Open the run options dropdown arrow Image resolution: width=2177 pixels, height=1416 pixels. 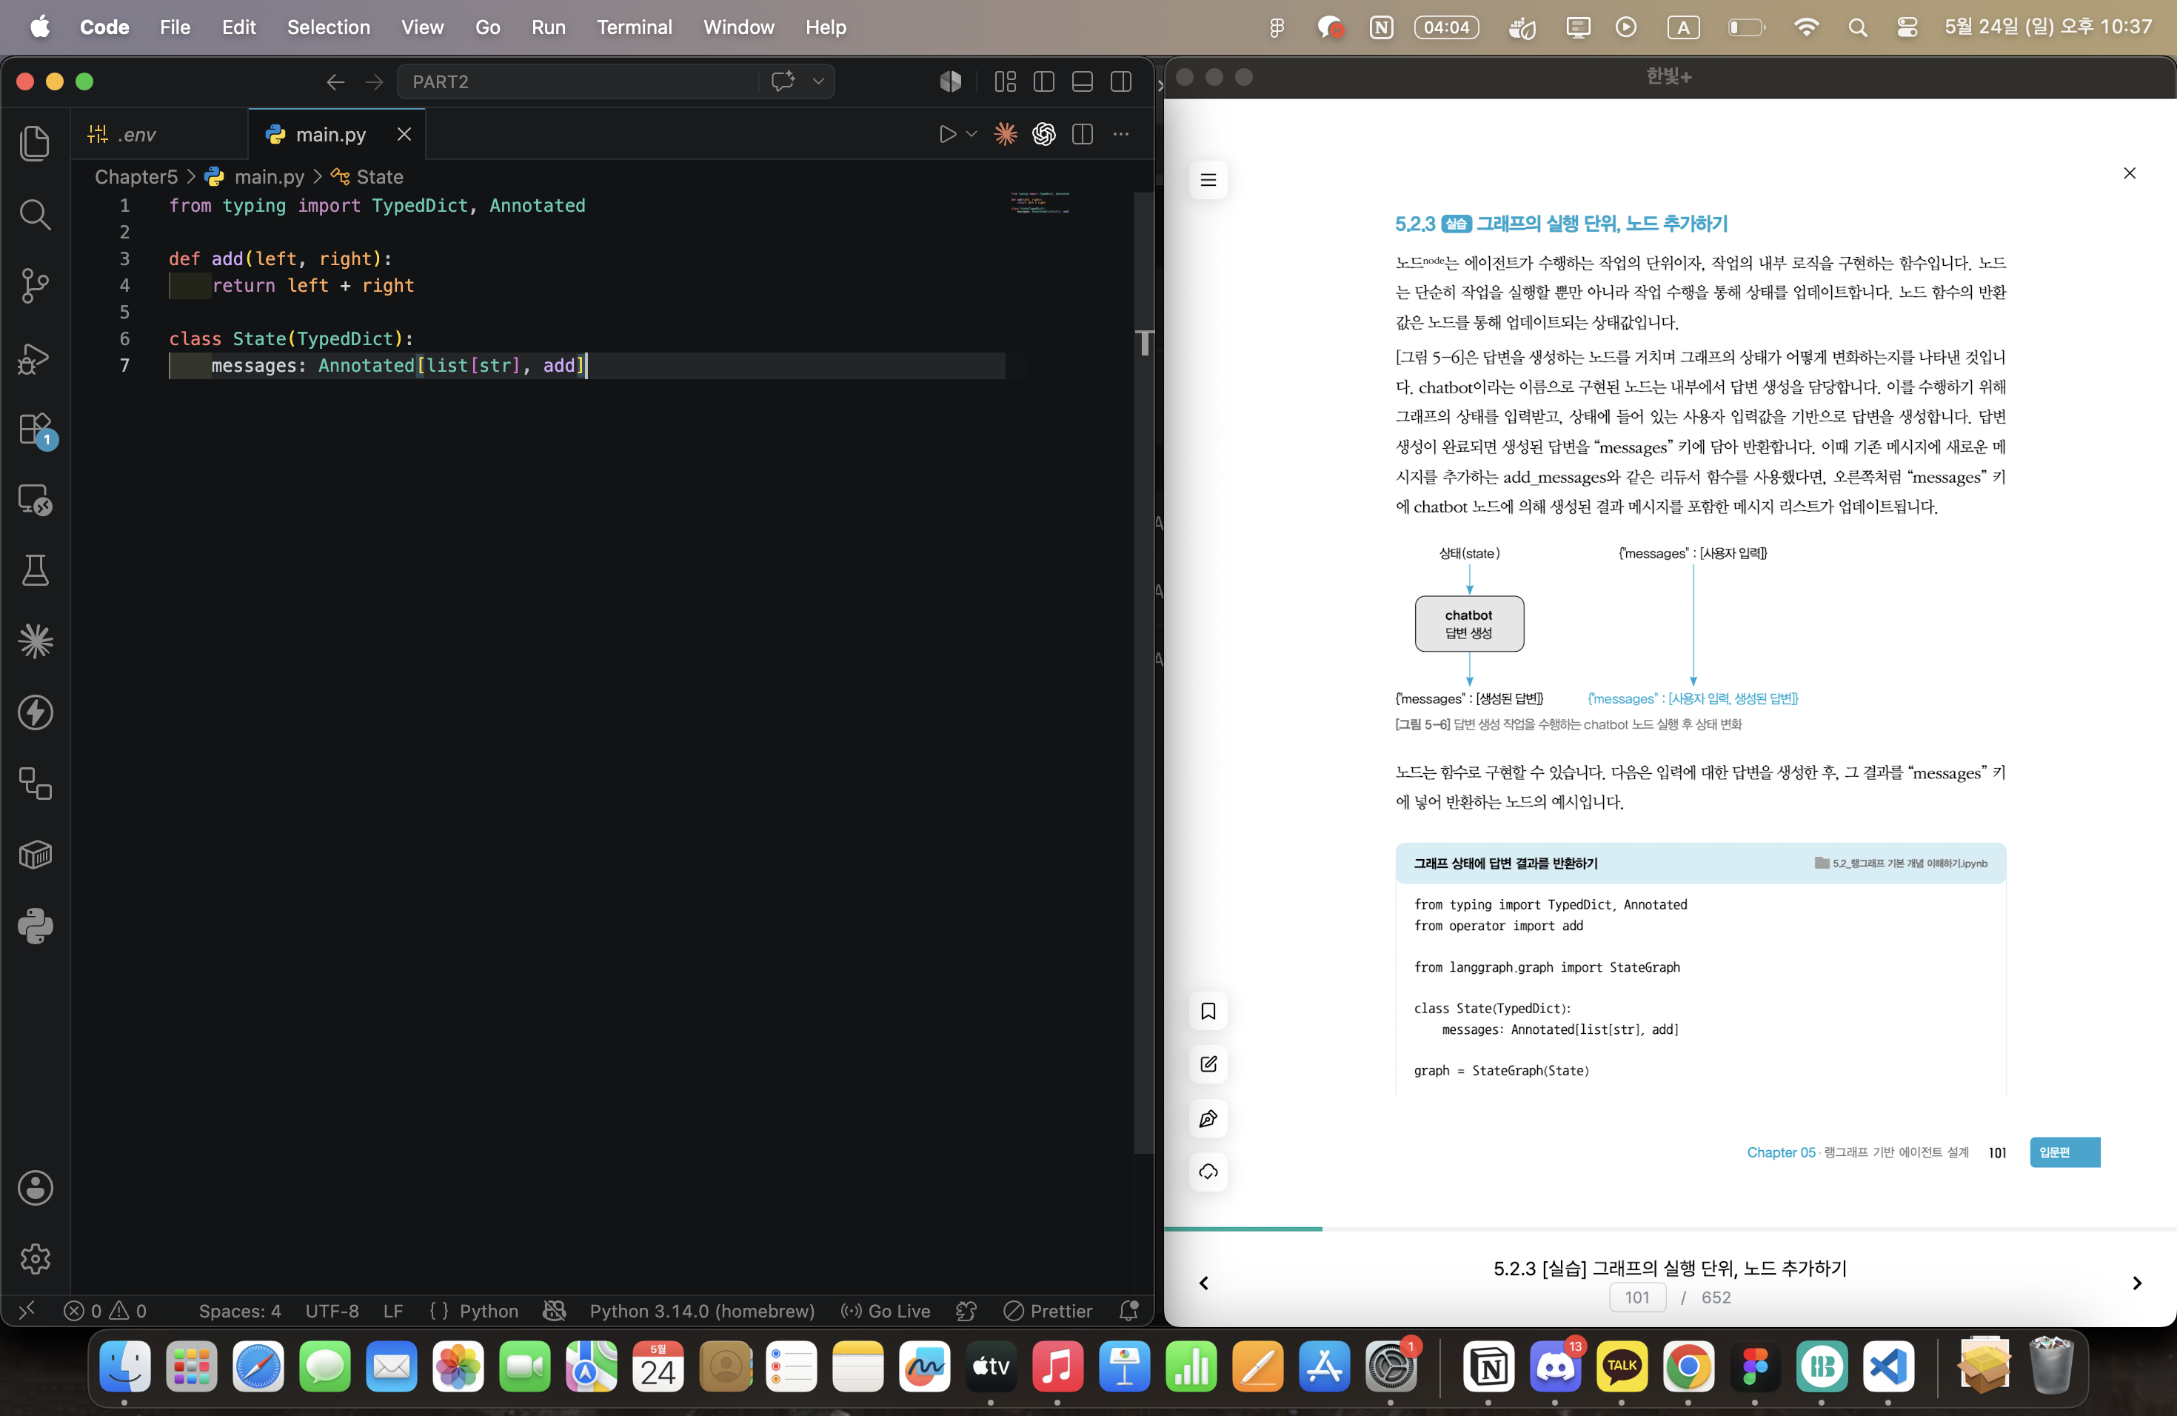[972, 135]
